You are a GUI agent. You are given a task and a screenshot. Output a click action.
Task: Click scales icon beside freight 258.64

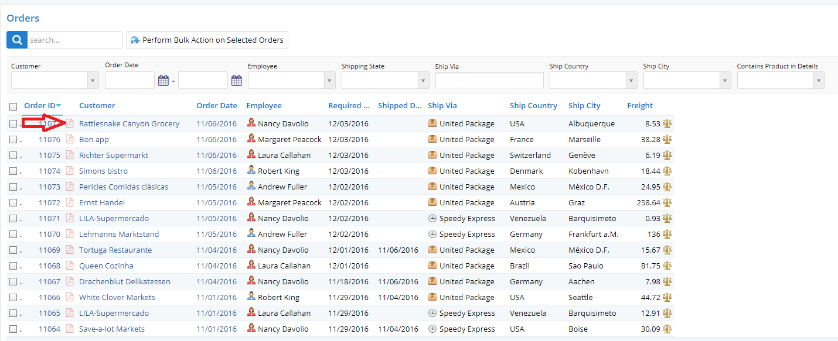pos(667,202)
